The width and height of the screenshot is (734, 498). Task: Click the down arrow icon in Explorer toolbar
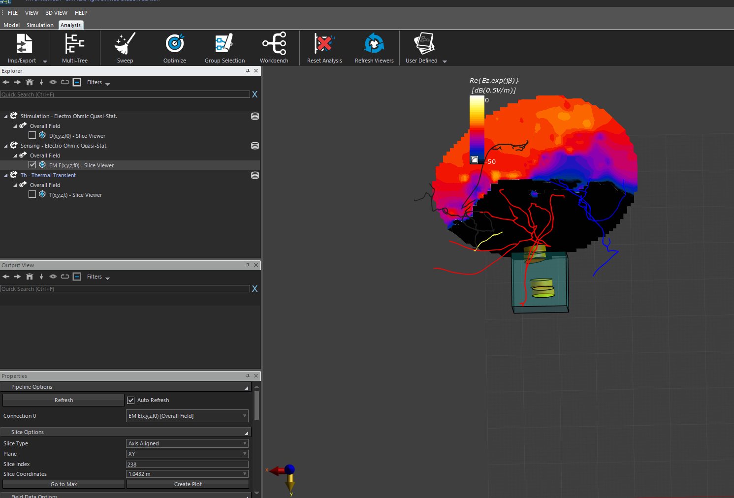[x=41, y=82]
